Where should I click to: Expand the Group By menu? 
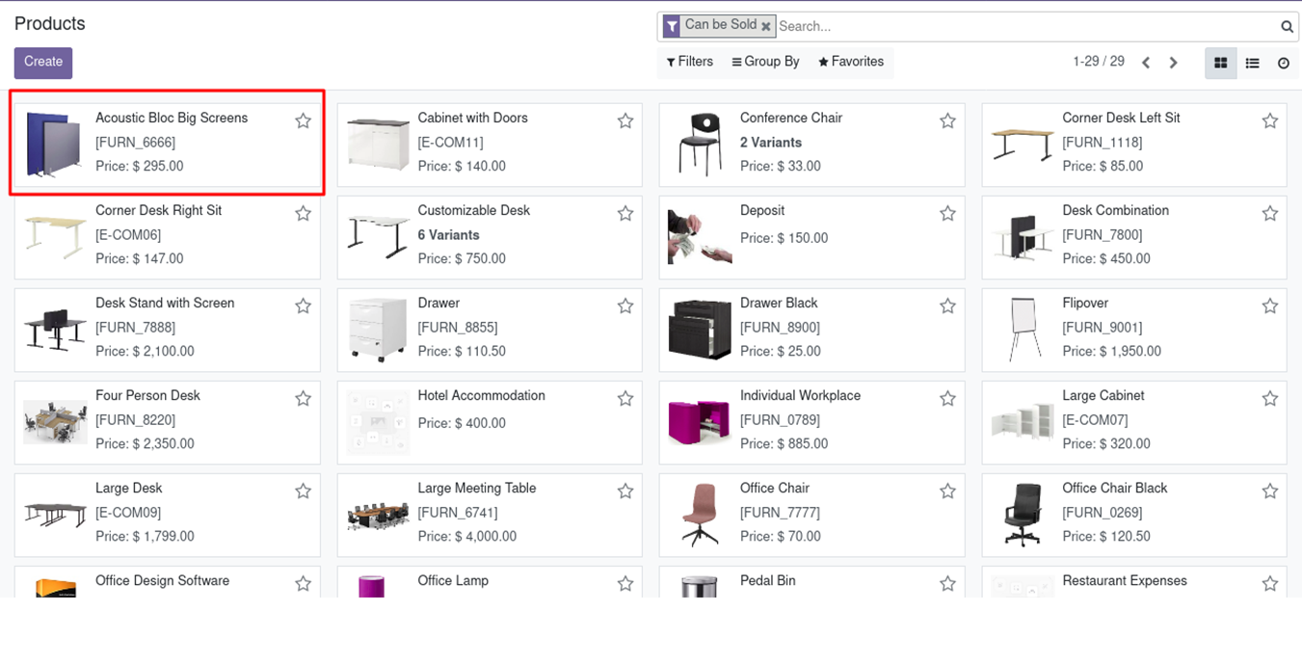coord(765,62)
